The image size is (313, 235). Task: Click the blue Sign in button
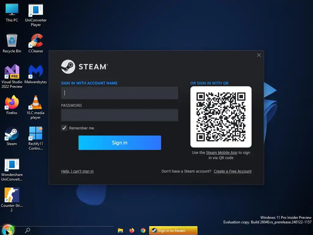pos(120,143)
